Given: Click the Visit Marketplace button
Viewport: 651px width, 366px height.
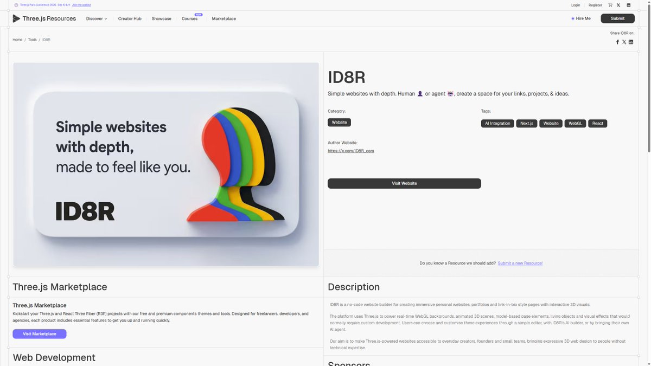Looking at the screenshot, I should tap(40, 334).
